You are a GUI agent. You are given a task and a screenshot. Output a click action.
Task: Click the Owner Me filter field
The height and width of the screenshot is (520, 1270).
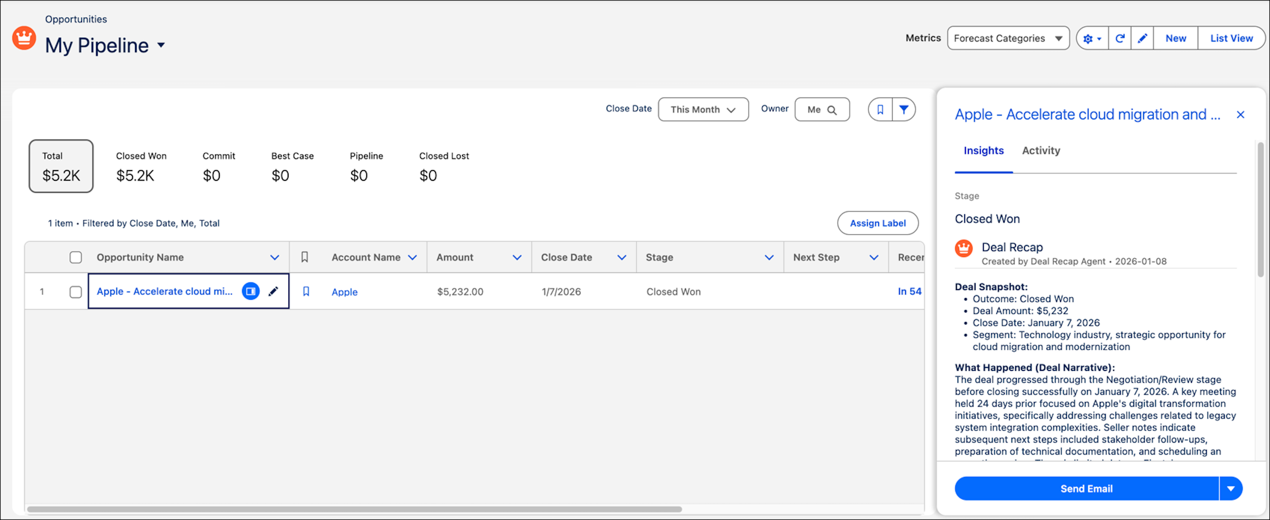[822, 109]
